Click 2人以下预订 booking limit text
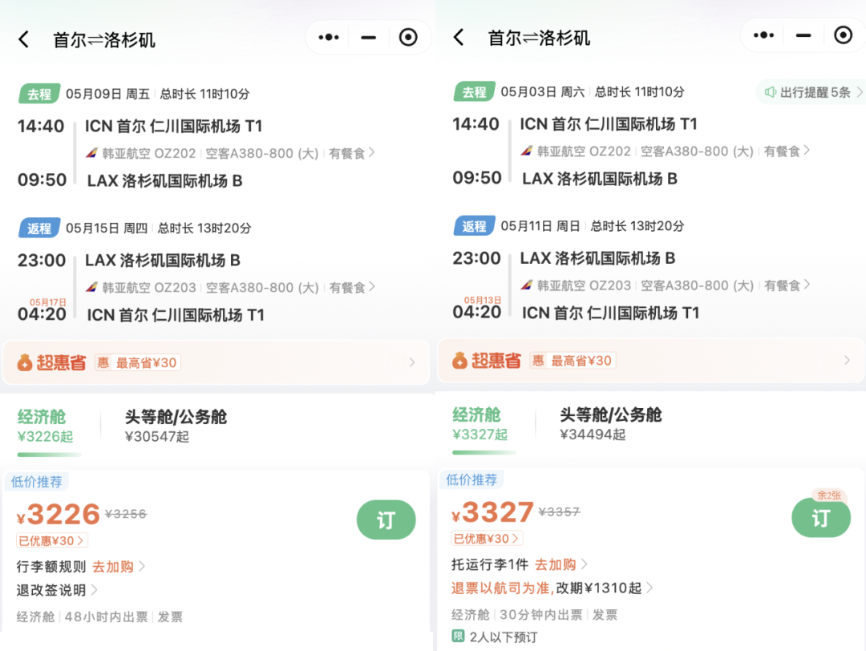Screen dimensions: 866x651 (x=503, y=637)
